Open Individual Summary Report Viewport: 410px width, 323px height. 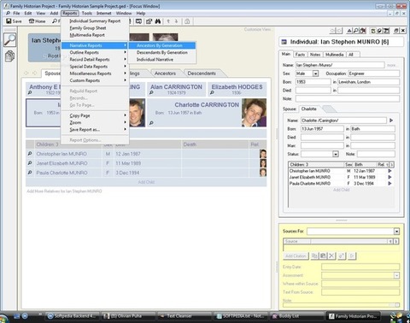pos(95,21)
